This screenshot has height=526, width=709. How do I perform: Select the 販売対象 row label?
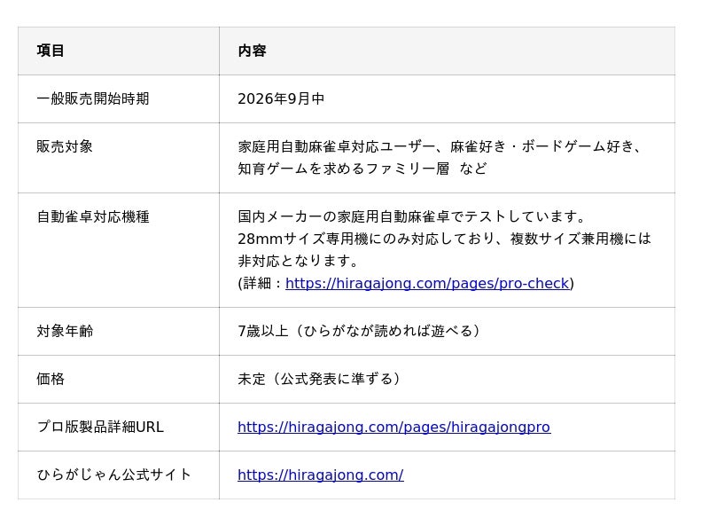pyautogui.click(x=65, y=146)
